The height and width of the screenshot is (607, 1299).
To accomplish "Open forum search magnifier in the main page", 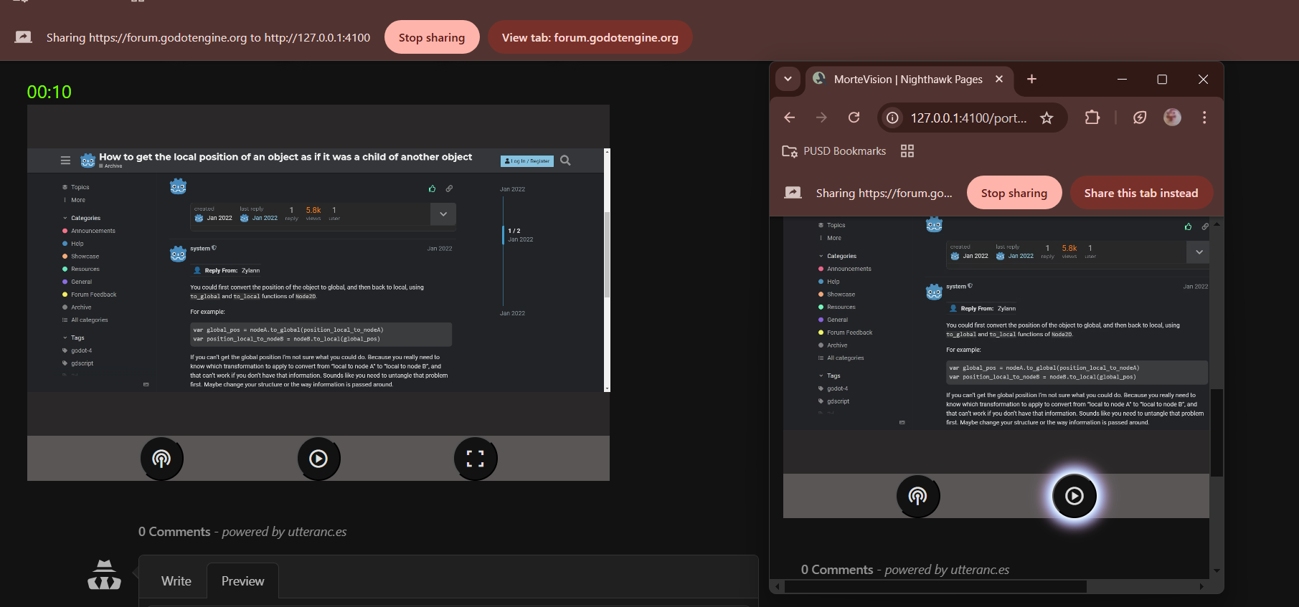I will tap(565, 161).
